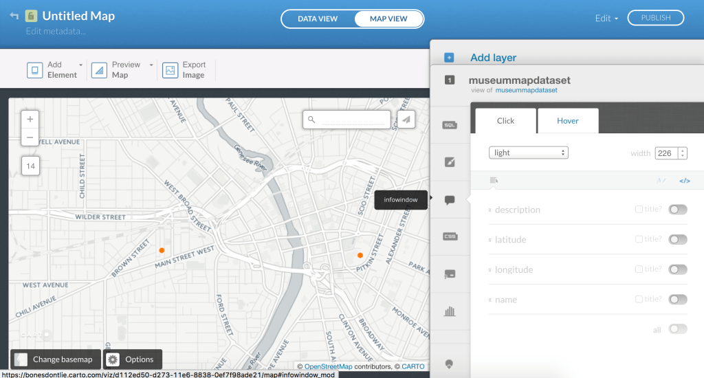Switch to the Hover tab
Viewport: 704px width, 378px height.
567,121
